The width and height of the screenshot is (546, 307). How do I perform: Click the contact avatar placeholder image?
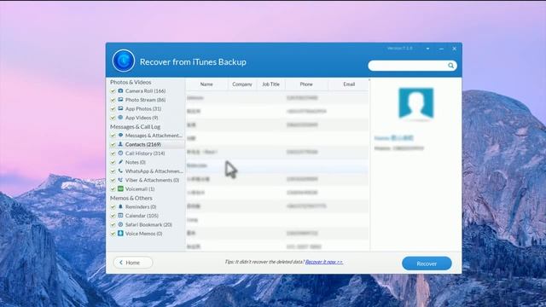pos(416,104)
